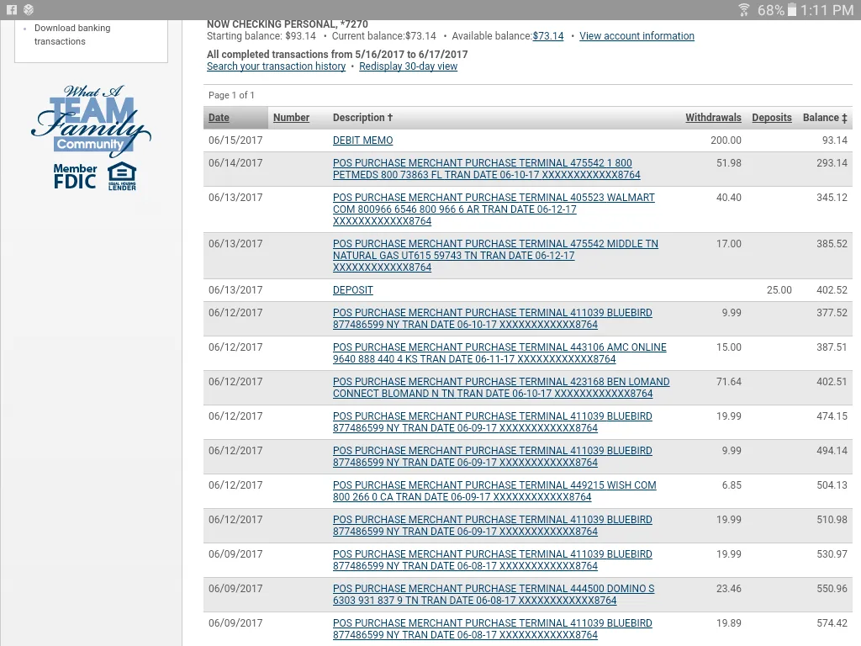Click Redisplay 30-day view link
This screenshot has height=646, width=861.
tap(408, 66)
